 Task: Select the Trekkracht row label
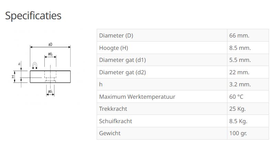[113, 109]
